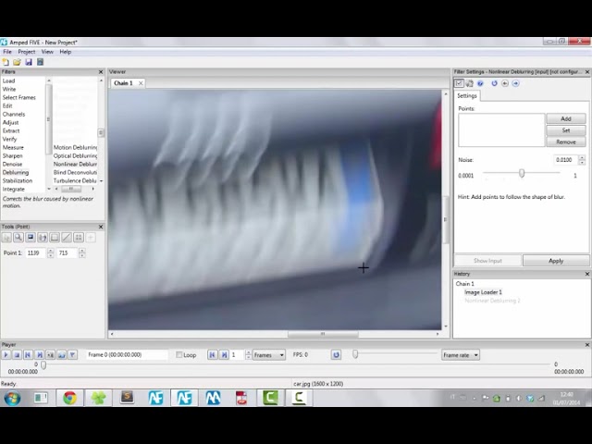Jump to last frame in Player panel
The image size is (592, 444).
[39, 355]
